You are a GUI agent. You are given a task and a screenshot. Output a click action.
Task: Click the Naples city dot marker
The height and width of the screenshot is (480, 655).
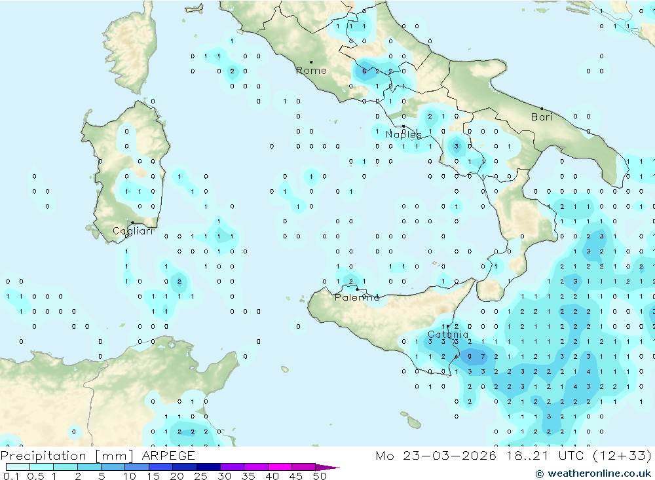403,126
